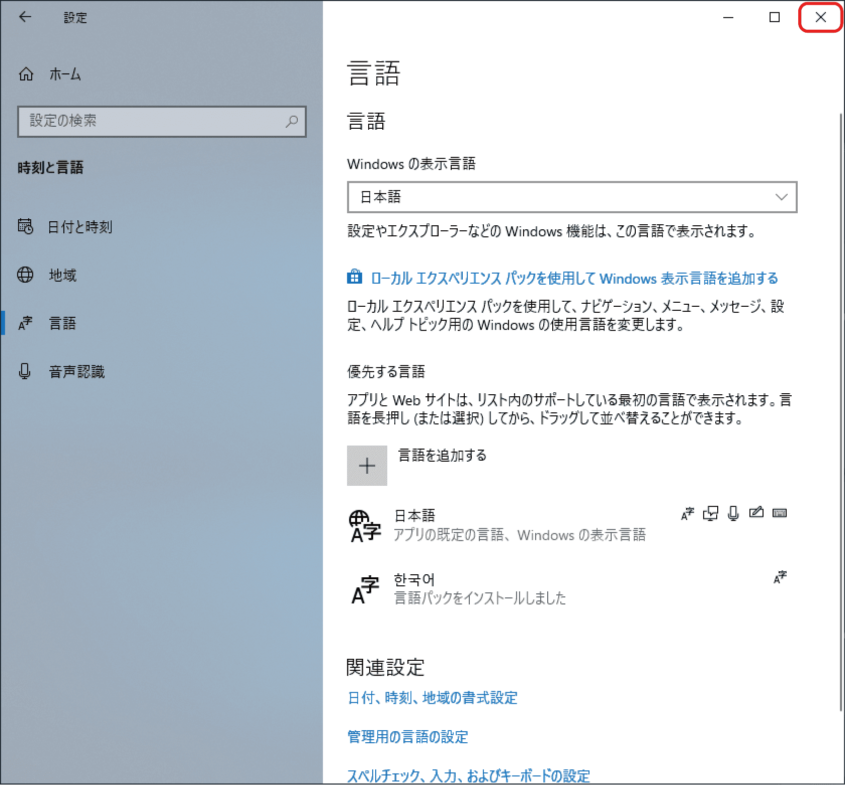This screenshot has height=785, width=845.
Task: Click text-to-speech icon on 日本語 row
Action: pyautogui.click(x=711, y=513)
